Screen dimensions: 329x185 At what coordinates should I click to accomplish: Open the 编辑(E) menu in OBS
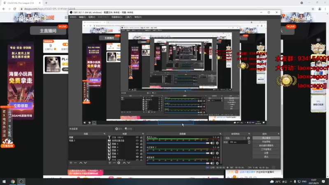[82, 17]
